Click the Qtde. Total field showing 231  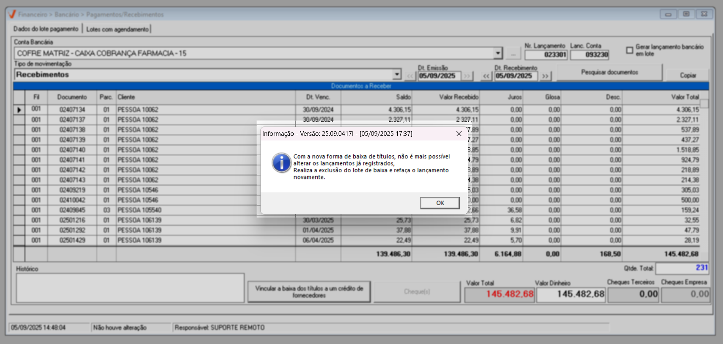click(x=682, y=268)
